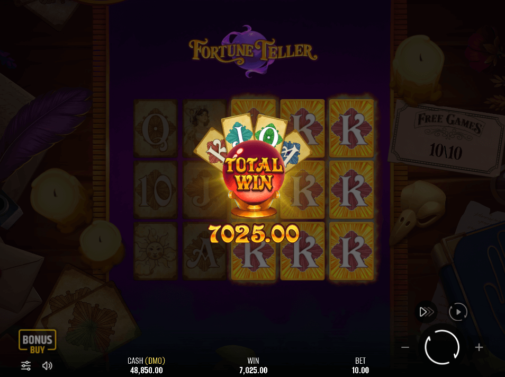Select the Queen card symbol on reel one
The image size is (505, 377).
pos(156,128)
